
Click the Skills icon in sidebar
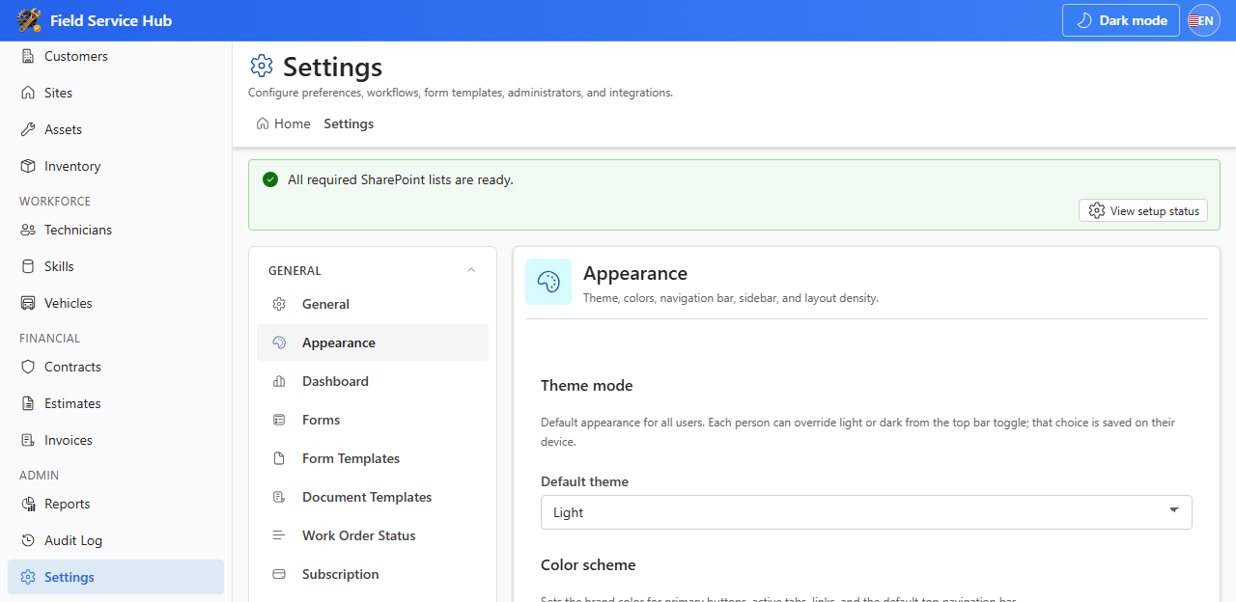tap(28, 266)
